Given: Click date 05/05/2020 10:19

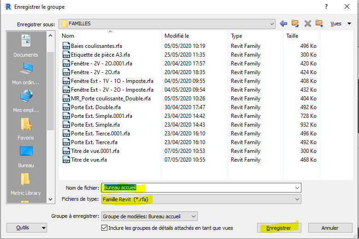Looking at the screenshot, I should click(x=185, y=46).
